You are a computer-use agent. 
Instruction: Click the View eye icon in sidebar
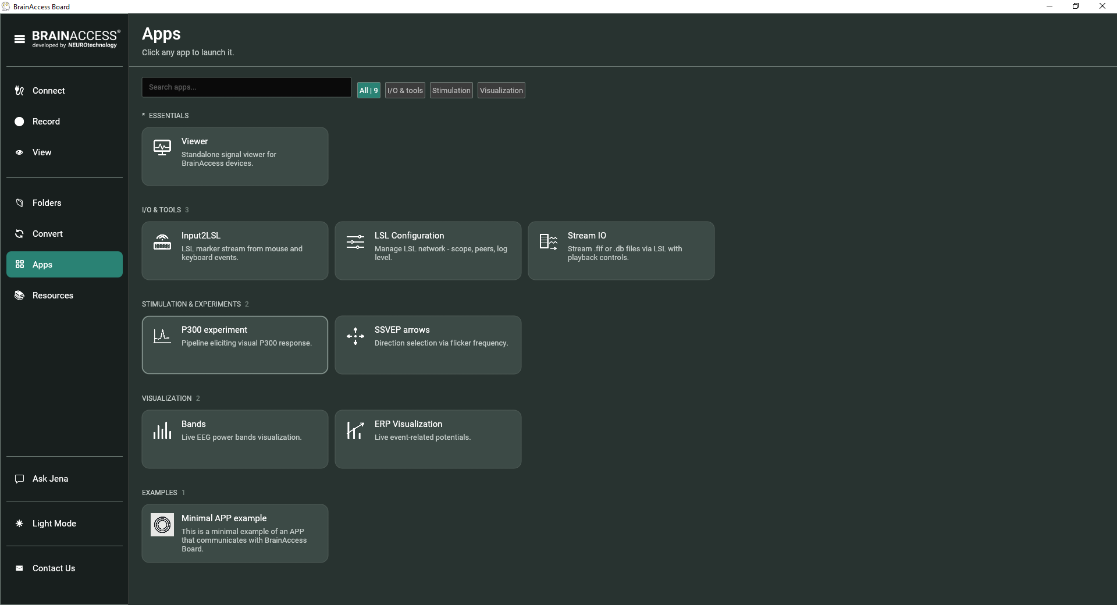point(19,152)
